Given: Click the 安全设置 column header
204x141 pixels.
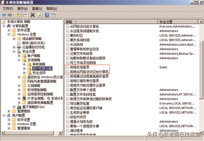Looking at the screenshot, I should [x=178, y=22].
